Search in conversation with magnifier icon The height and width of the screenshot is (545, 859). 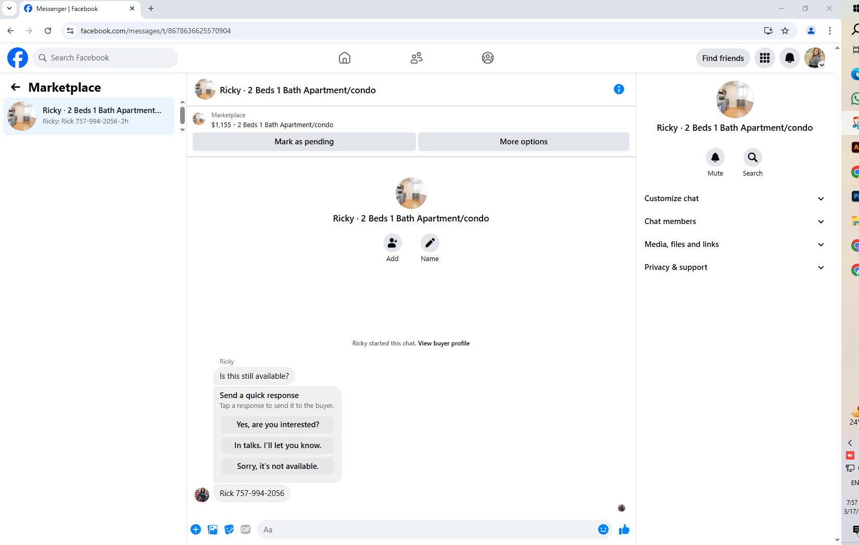click(x=753, y=157)
